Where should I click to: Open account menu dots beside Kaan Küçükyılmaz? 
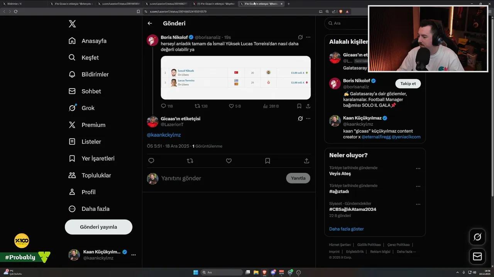coord(134,255)
